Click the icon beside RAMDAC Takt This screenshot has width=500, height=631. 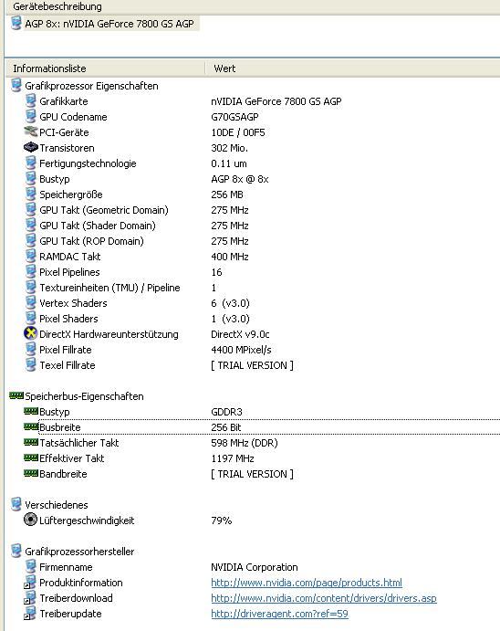30,256
